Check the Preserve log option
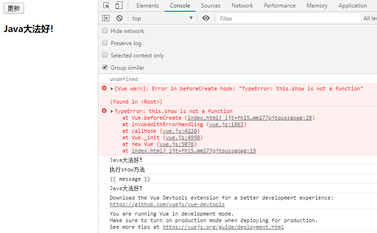The width and height of the screenshot is (377, 233). [105, 43]
